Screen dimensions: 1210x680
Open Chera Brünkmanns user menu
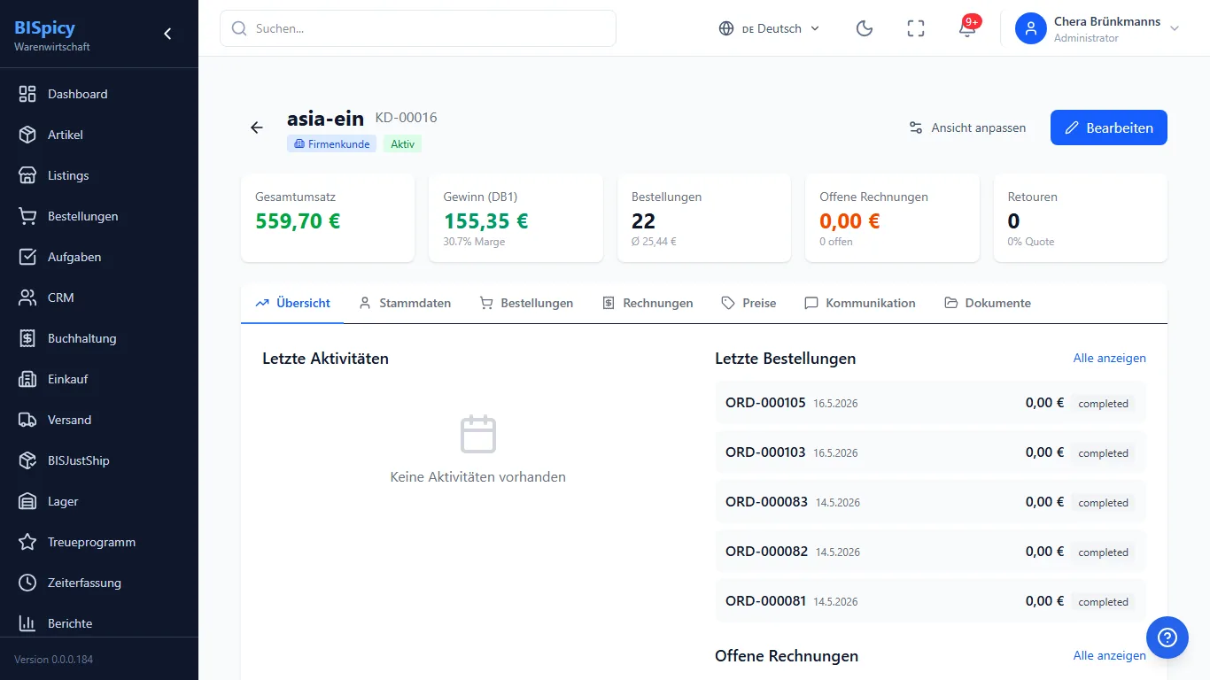click(1098, 28)
